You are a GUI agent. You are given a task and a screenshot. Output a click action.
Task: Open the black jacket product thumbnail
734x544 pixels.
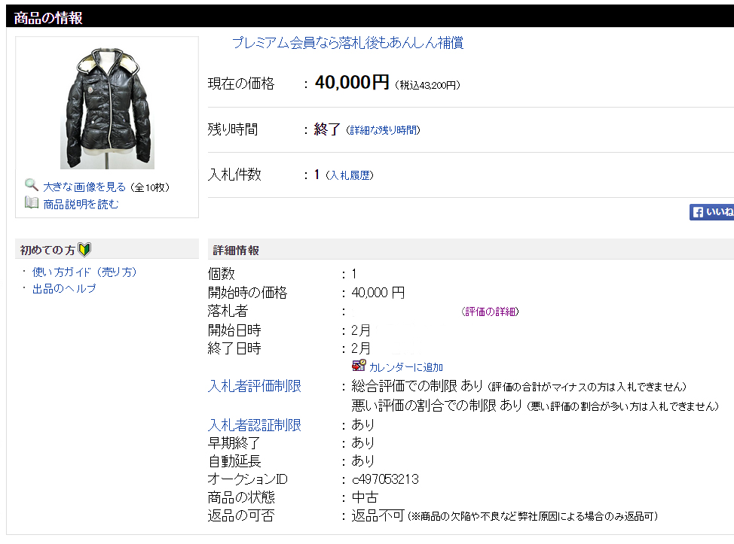107,108
